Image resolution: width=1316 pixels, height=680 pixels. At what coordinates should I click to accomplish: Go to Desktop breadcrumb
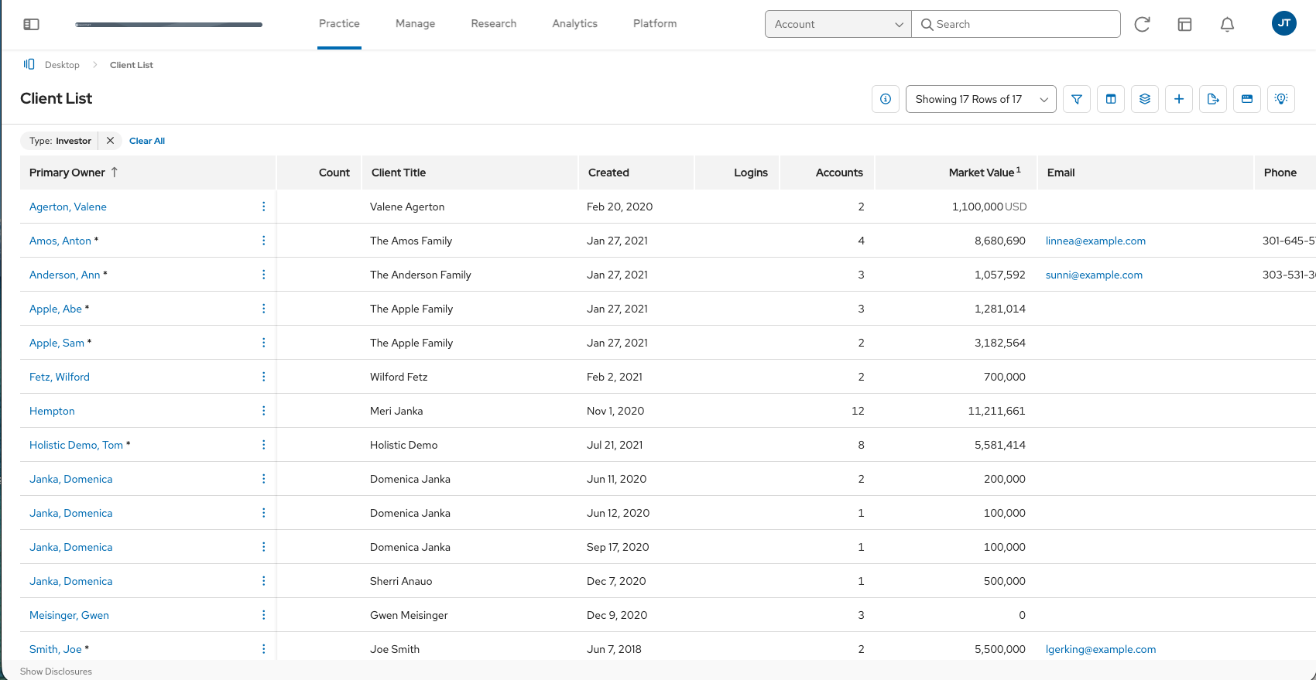click(62, 65)
